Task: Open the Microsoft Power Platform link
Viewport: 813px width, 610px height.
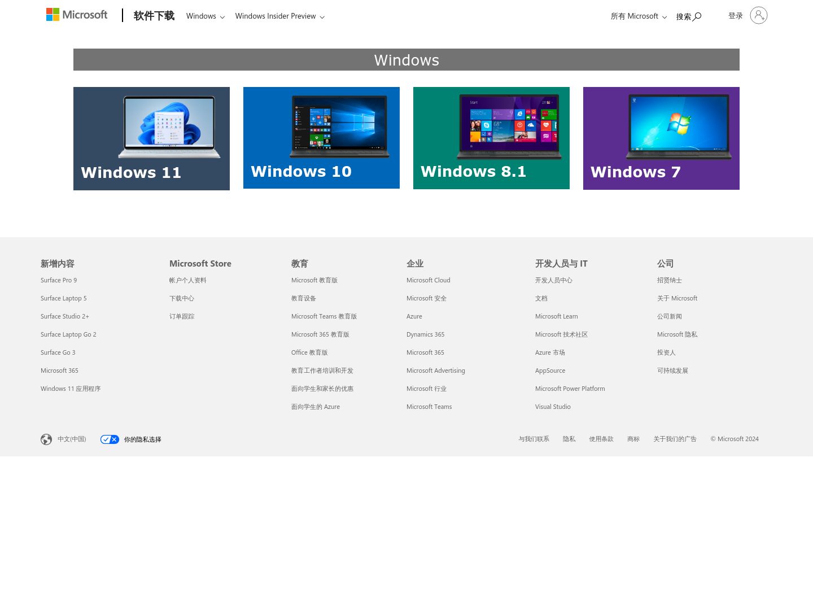Action: tap(570, 389)
